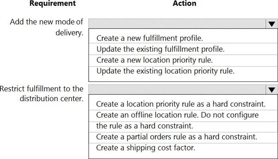Click blank space above 'Create a new fulfillment profile'
The height and width of the screenshot is (159, 278).
coord(182,31)
